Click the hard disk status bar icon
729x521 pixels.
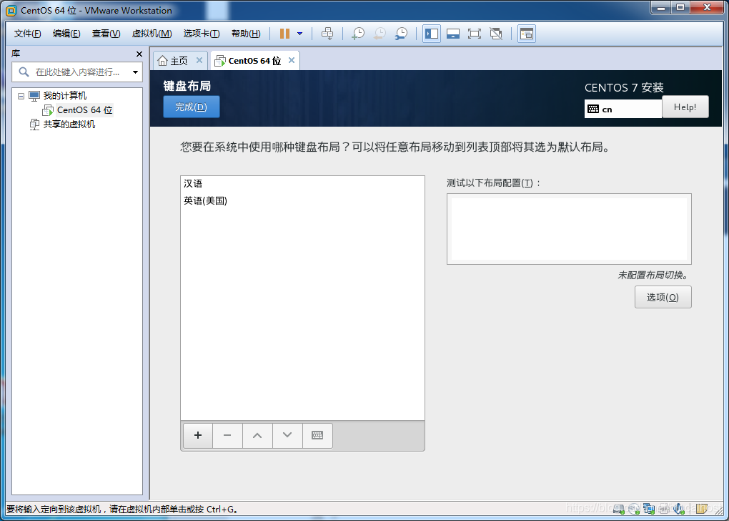(x=618, y=509)
